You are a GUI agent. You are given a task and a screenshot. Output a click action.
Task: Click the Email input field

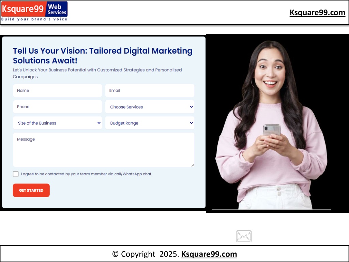(x=150, y=90)
